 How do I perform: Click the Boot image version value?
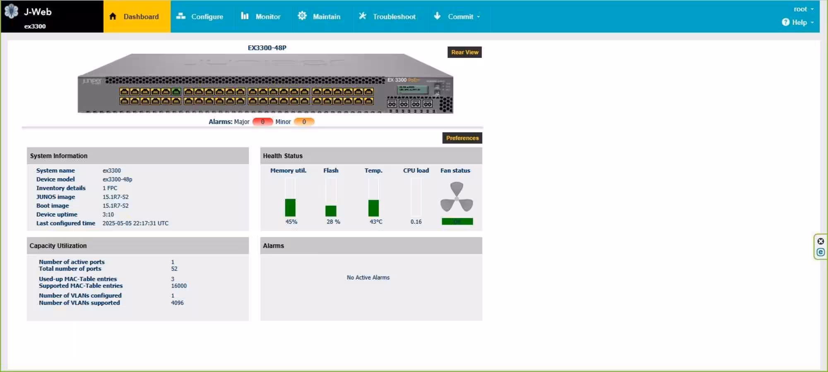point(116,205)
